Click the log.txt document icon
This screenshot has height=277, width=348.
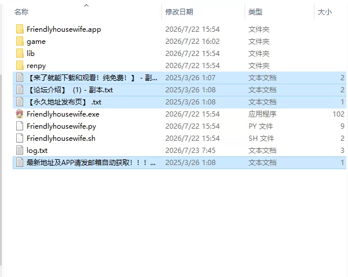[x=20, y=151]
